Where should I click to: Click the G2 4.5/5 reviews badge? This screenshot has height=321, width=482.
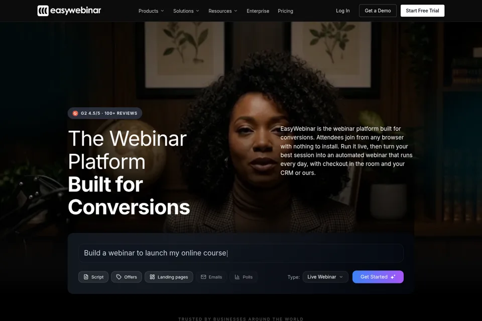(105, 113)
